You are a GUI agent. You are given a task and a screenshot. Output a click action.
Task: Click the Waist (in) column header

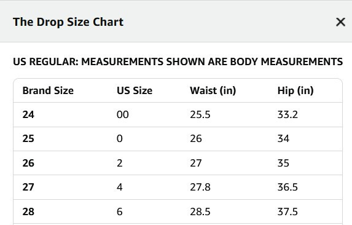(213, 91)
